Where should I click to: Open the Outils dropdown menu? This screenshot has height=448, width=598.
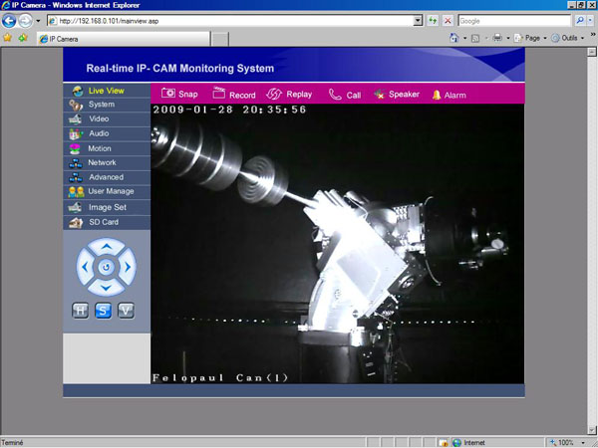pos(569,38)
